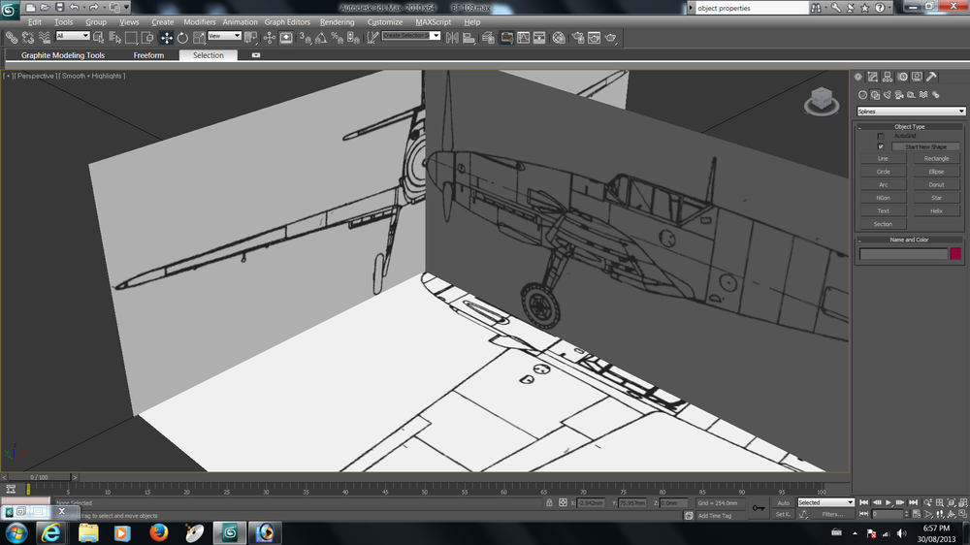970x545 pixels.
Task: Click the object color swatch
Action: pyautogui.click(x=955, y=254)
